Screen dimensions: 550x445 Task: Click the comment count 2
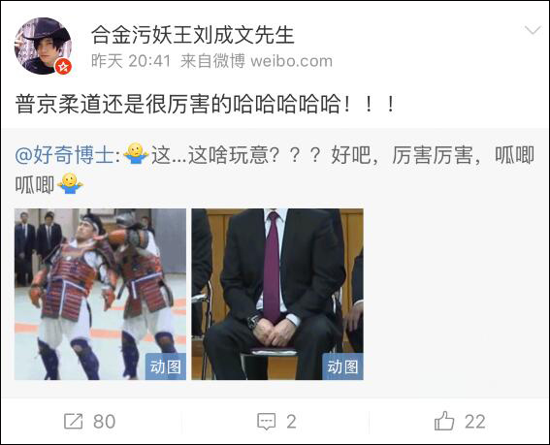pos(291,422)
